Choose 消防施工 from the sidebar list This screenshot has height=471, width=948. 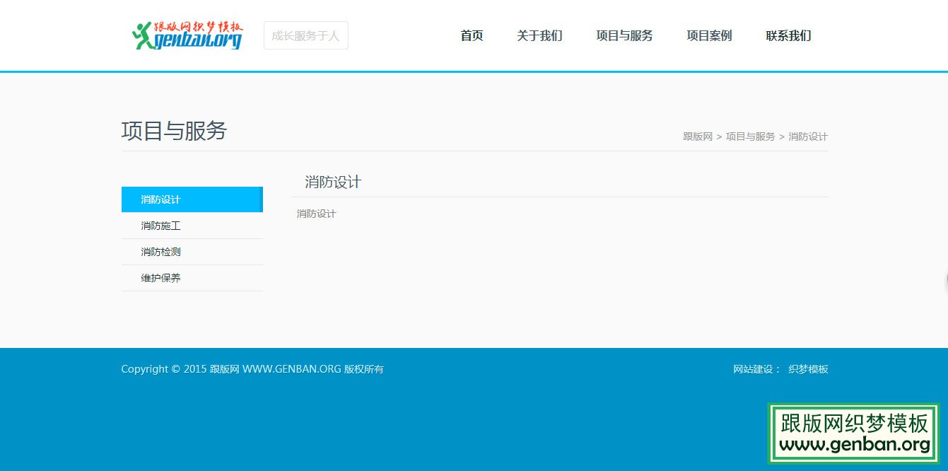(160, 226)
